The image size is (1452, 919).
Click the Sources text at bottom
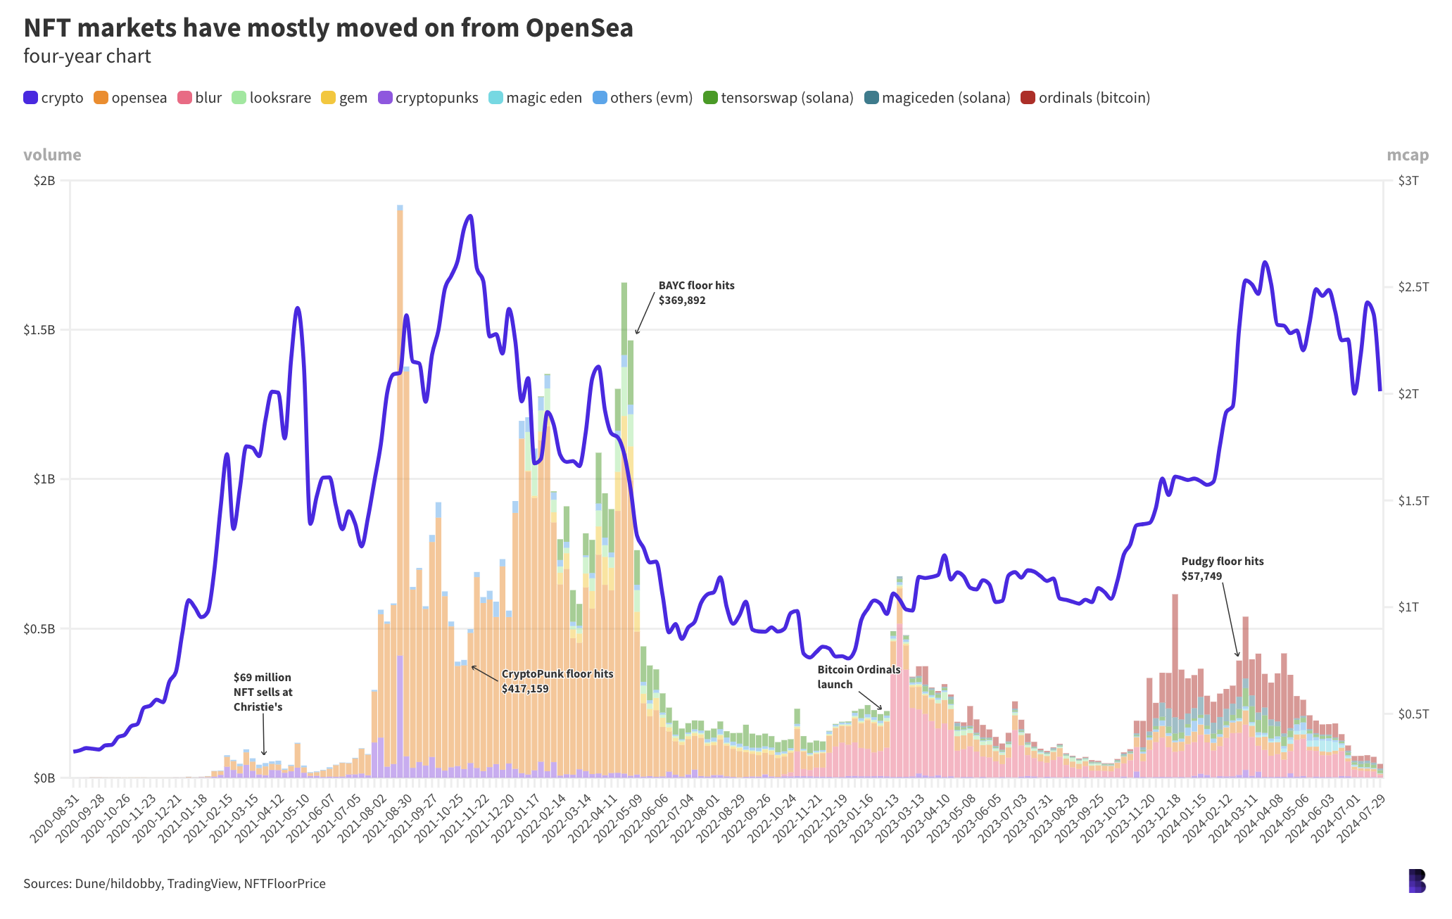point(175,884)
